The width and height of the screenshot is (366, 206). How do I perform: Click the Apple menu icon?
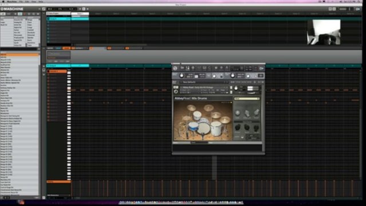pos(3,2)
